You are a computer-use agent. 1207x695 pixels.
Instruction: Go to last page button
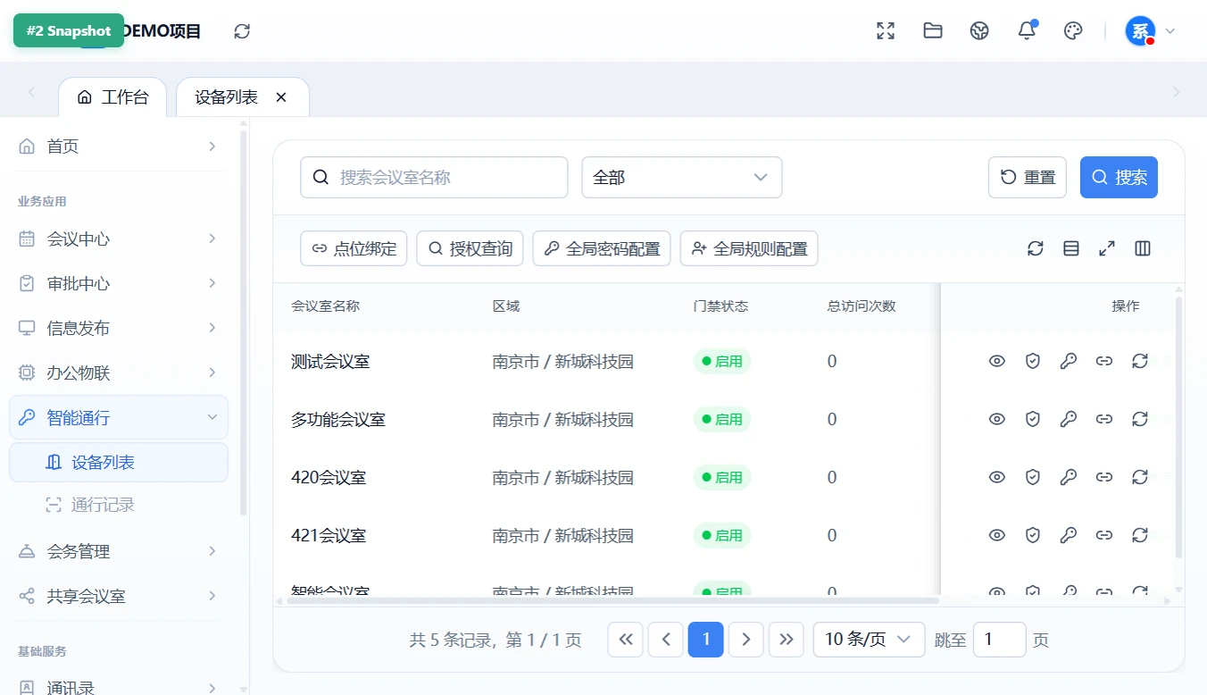point(786,640)
